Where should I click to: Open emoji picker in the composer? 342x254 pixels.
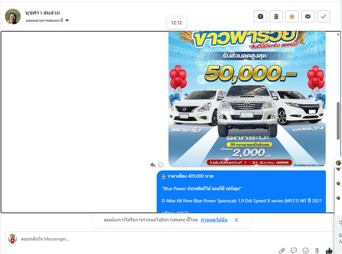coord(305,251)
